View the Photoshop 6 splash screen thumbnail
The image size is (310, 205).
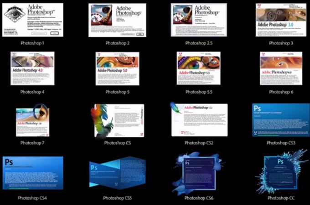click(x=281, y=68)
